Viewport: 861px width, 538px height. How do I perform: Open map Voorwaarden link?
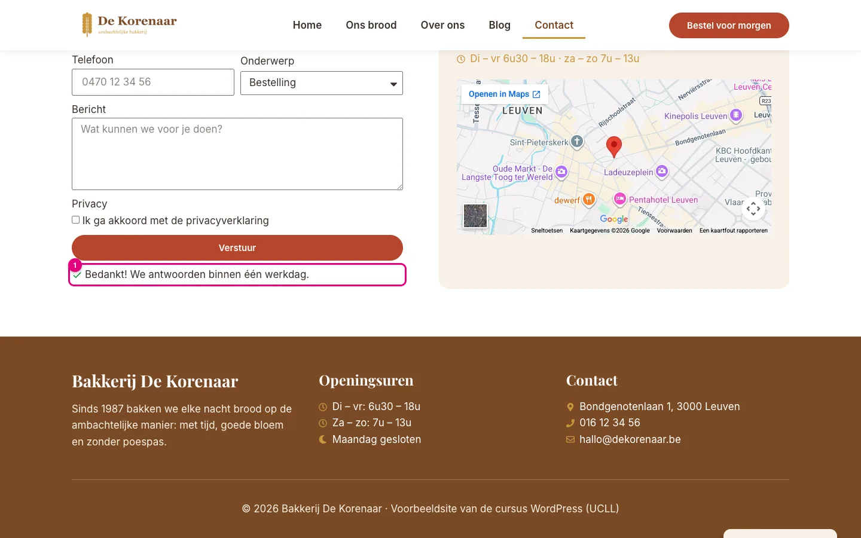pos(674,231)
